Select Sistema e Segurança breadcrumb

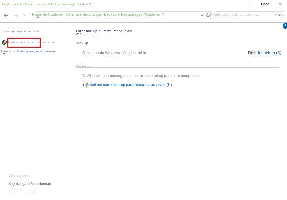(83, 15)
